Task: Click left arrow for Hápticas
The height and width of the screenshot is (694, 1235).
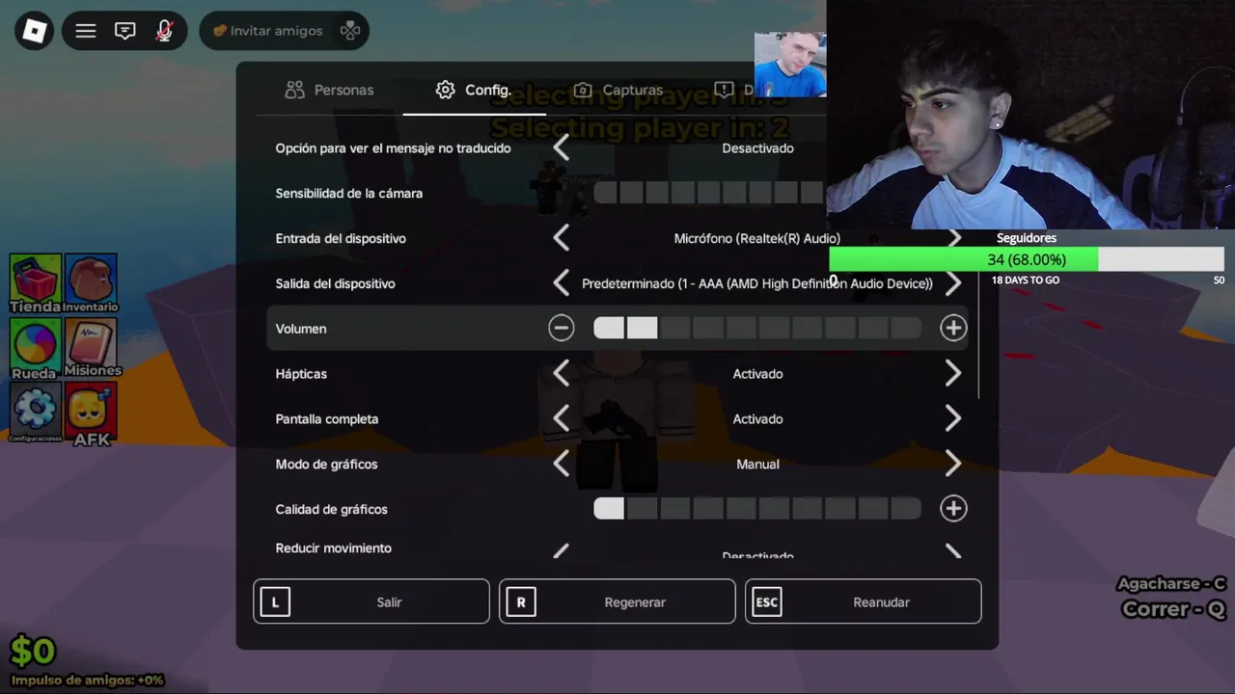Action: point(562,373)
